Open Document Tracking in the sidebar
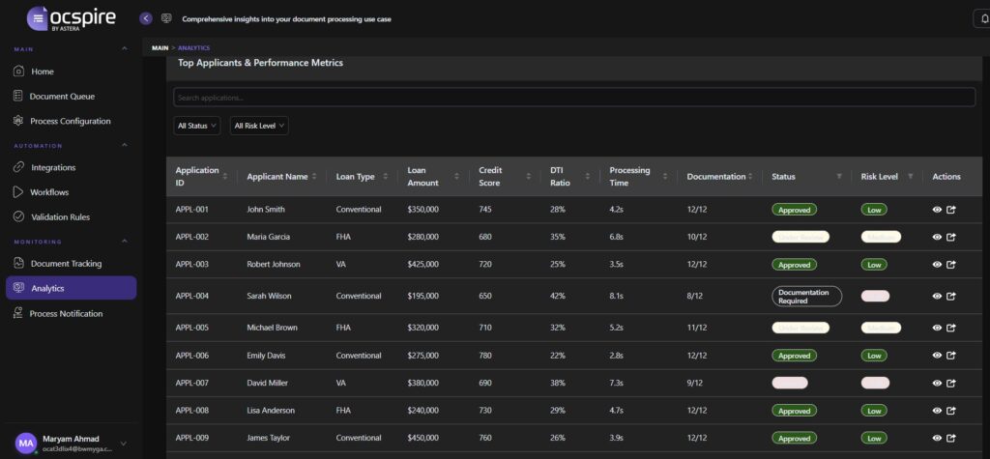 (71, 263)
